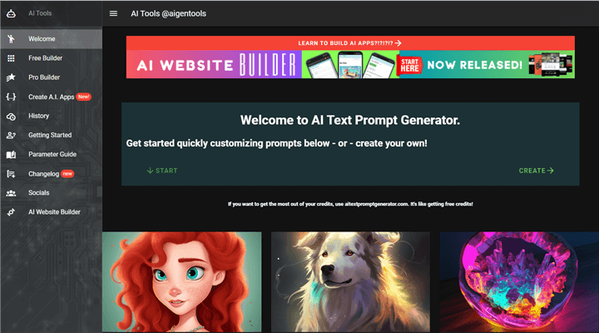This screenshot has width=599, height=333.
Task: Click the Socials group icon
Action: [x=11, y=193]
